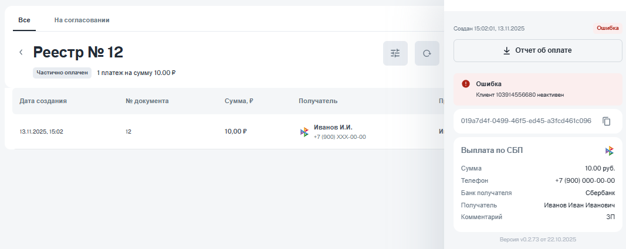The height and width of the screenshot is (249, 626).
Task: Click the comment value ЗП
Action: 610,217
